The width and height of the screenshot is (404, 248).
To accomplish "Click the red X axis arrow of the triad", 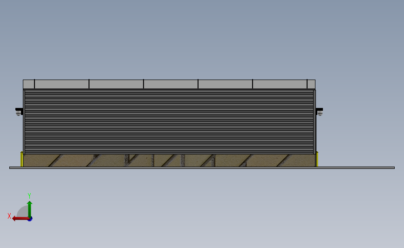I will pos(20,219).
